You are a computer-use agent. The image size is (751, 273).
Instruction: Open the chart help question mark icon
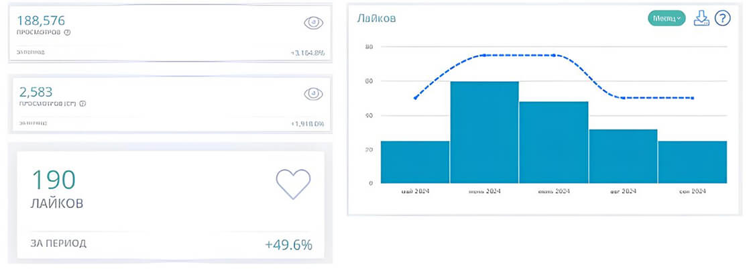click(x=722, y=18)
